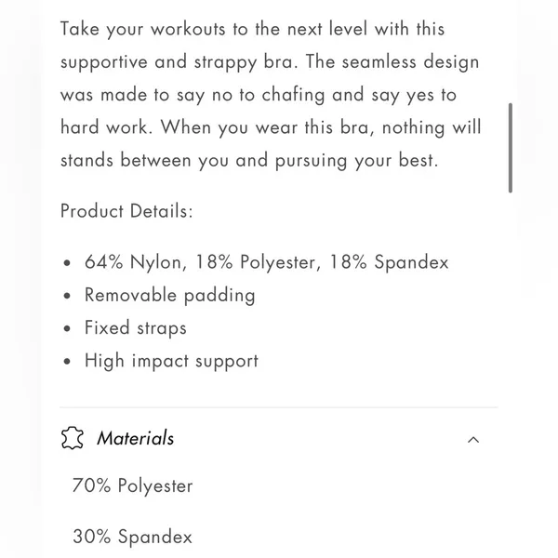Click the bullet dot beside Removable padding
This screenshot has height=558, width=558.
coord(67,296)
